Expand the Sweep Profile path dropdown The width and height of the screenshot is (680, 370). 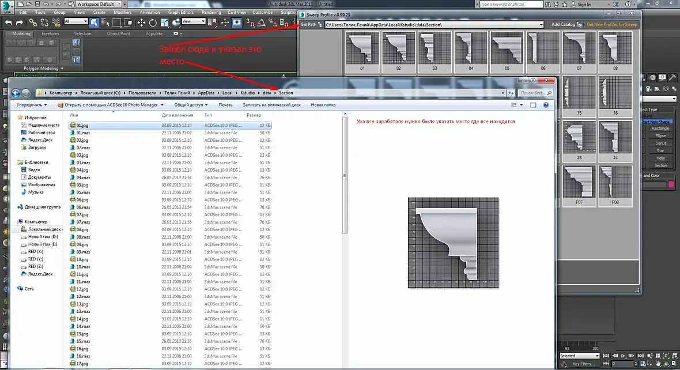point(541,25)
